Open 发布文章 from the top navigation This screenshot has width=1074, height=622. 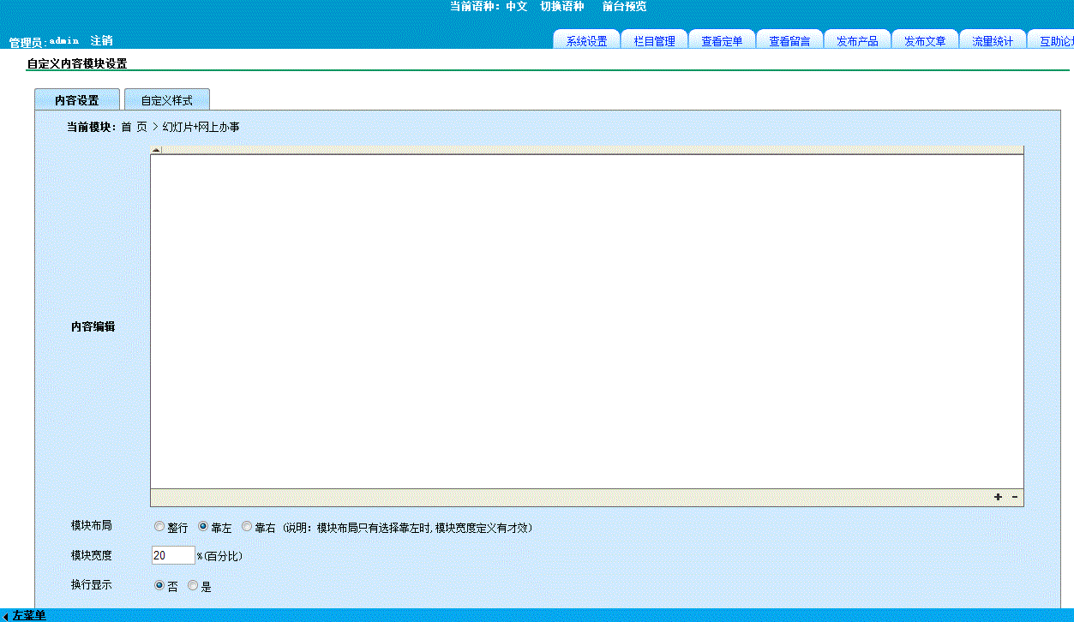pyautogui.click(x=925, y=41)
